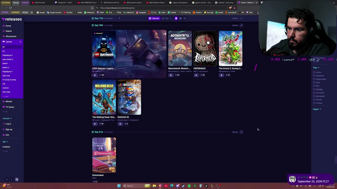
Task: Select the PC (Early Access) filter
Action: point(9,80)
